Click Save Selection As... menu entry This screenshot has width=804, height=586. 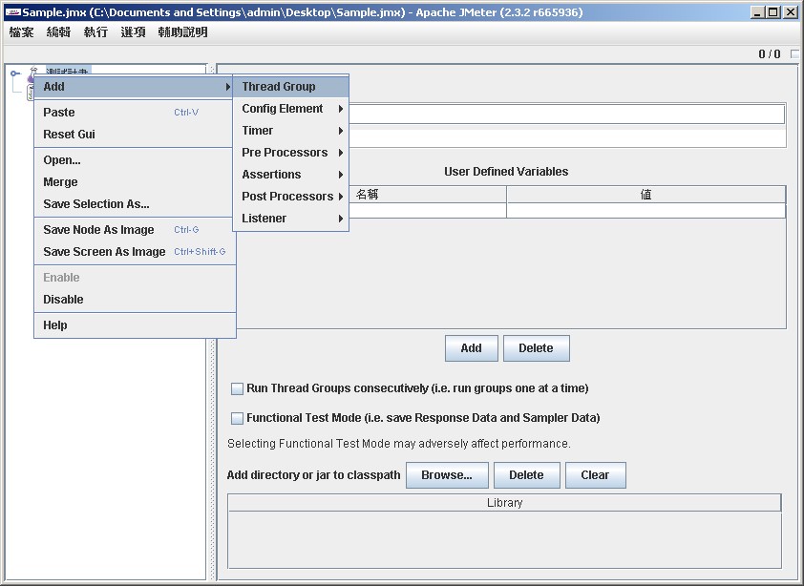click(x=135, y=204)
